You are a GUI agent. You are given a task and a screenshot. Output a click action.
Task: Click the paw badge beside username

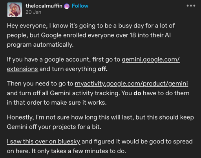click(67, 6)
